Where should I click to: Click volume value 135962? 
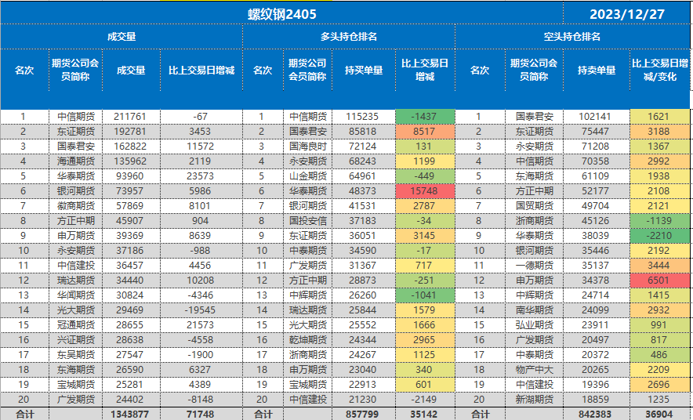click(131, 161)
